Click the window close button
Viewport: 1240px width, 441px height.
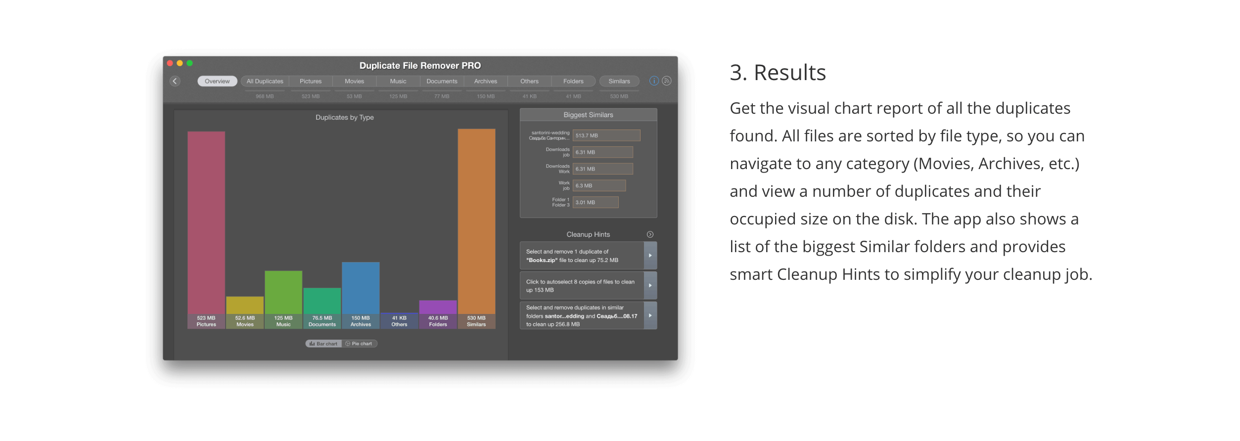[170, 63]
